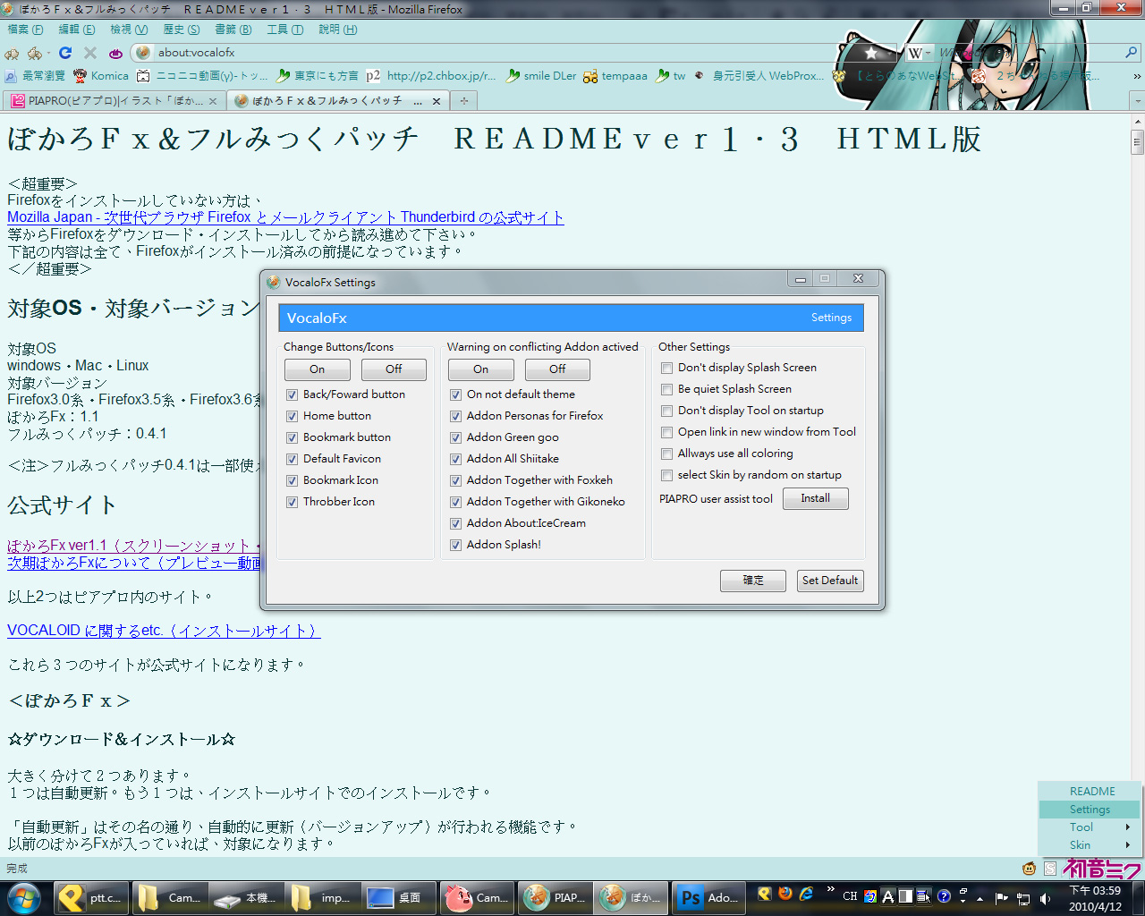This screenshot has height=916, width=1145.
Task: Switch to the Photoshop taskbar button
Action: (708, 897)
